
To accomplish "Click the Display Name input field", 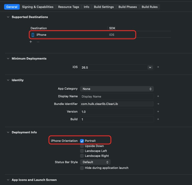I will 117,96.
